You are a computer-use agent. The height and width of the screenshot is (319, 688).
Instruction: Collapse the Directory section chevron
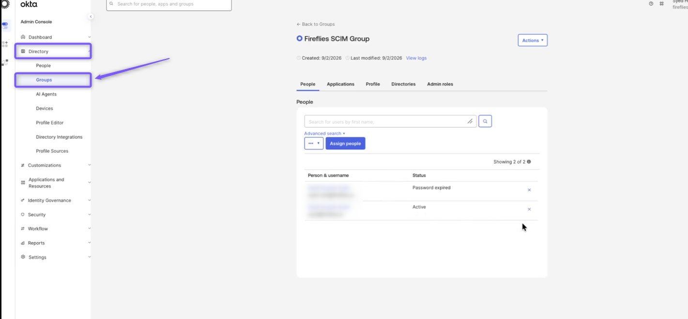tap(89, 51)
